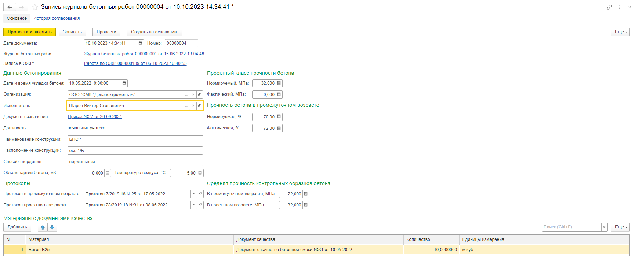Click the back navigation arrow
Screen dimensions: 632x256
pyautogui.click(x=10, y=7)
